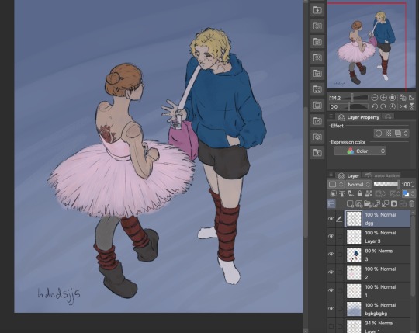Switch to the Auto Action tab

tap(382, 176)
